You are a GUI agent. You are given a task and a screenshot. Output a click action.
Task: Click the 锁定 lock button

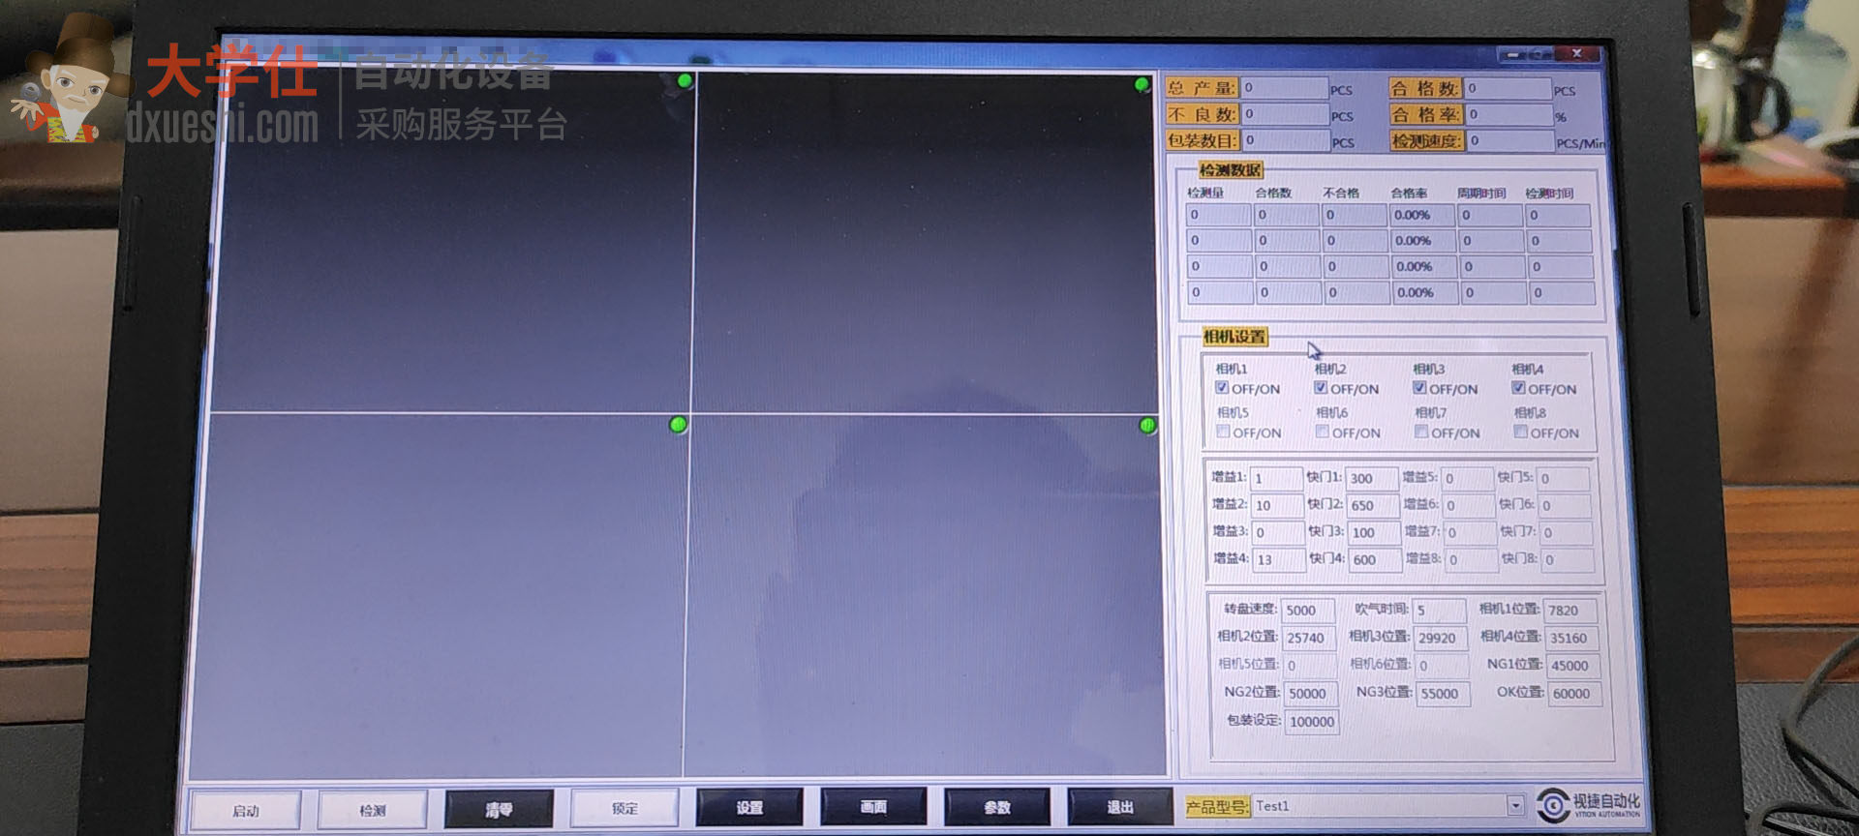[625, 808]
